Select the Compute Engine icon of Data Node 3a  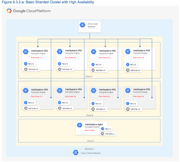[x=93, y=52]
